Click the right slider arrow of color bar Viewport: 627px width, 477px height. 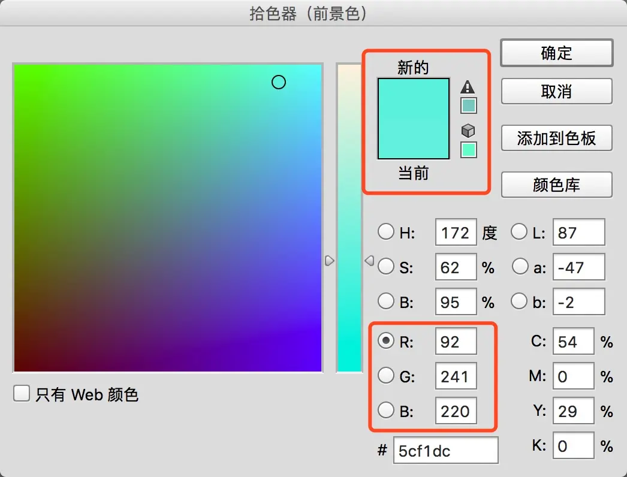[x=369, y=261]
